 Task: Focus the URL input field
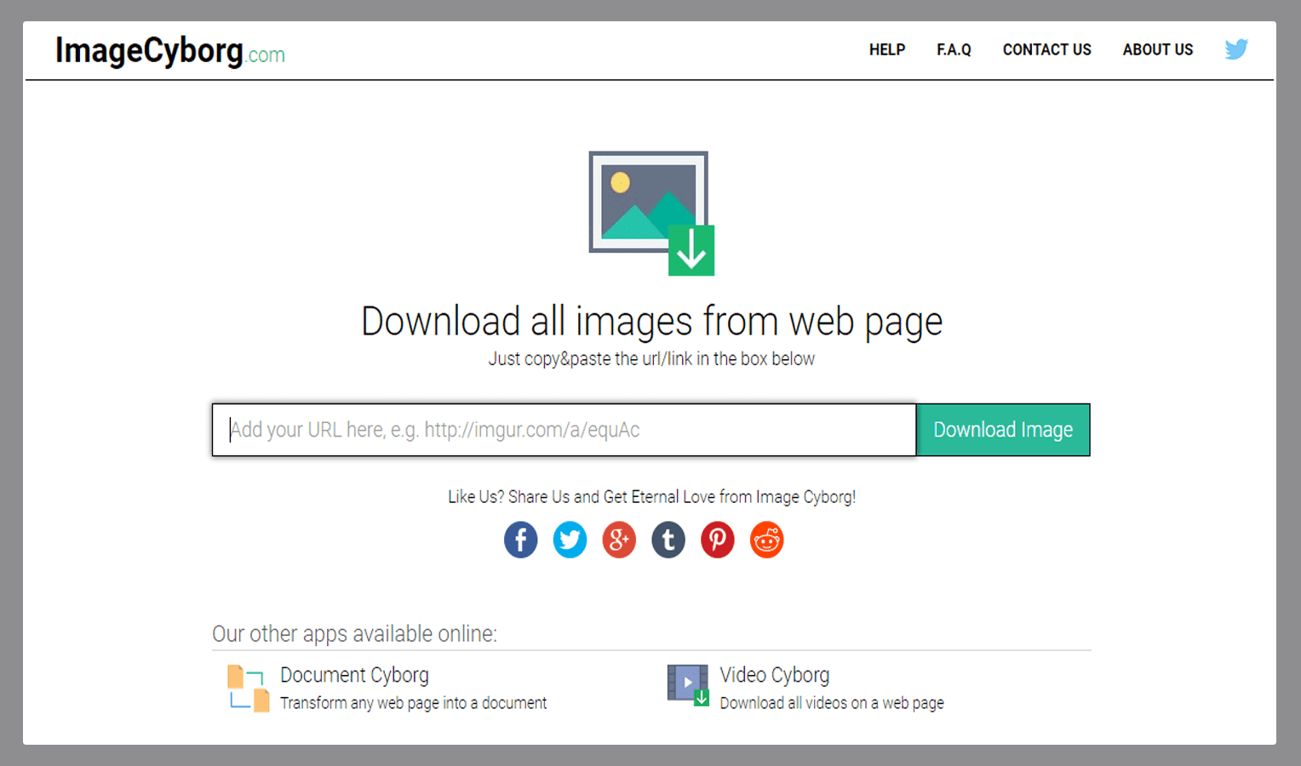[x=564, y=430]
